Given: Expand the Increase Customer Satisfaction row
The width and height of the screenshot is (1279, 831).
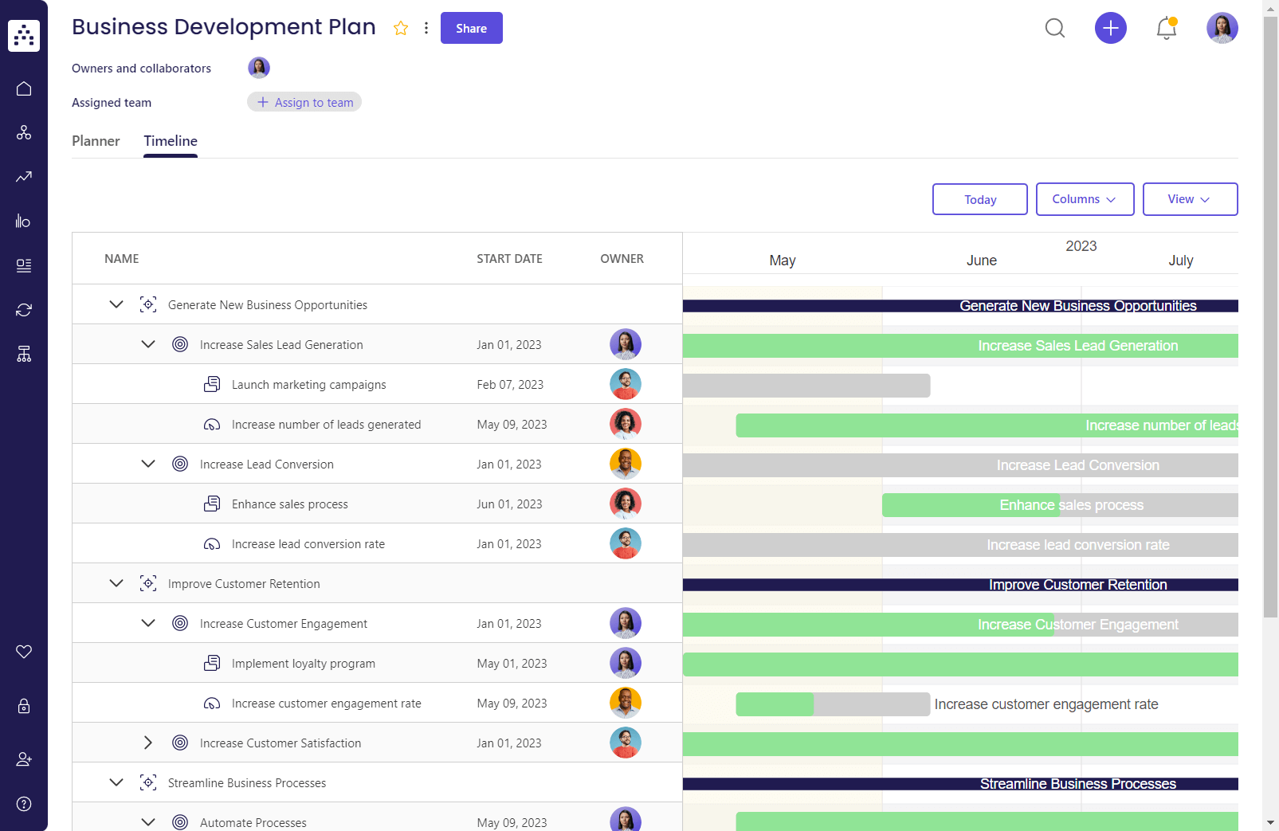Looking at the screenshot, I should coord(147,742).
